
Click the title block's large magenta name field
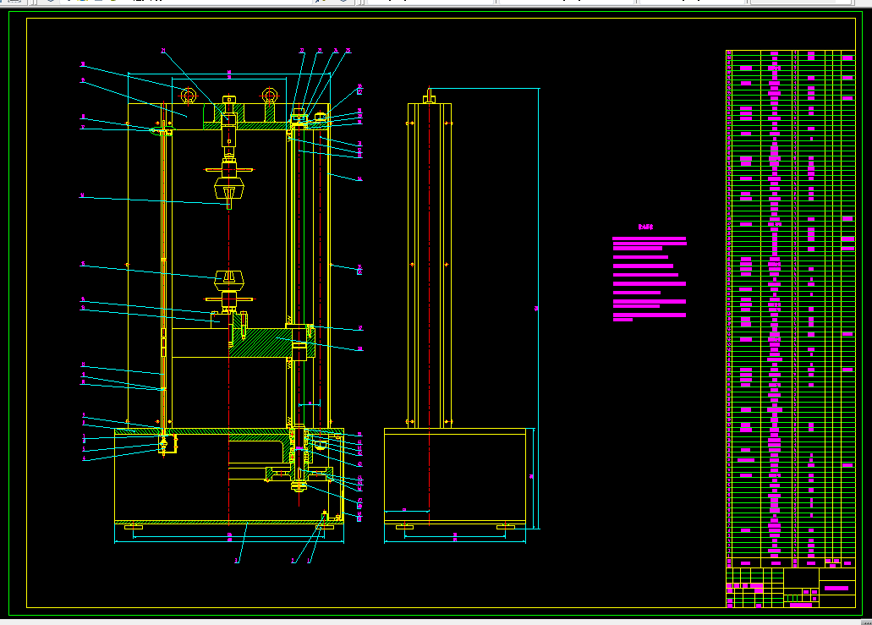click(x=836, y=588)
